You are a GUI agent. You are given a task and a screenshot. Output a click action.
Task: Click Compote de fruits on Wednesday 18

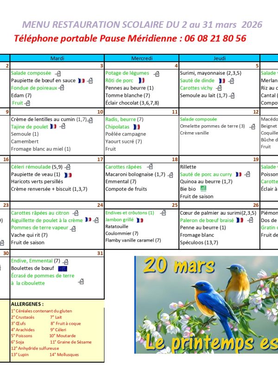point(126,189)
